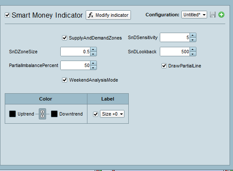Click the SnDZoneSize label text
This screenshot has width=233, height=171.
(23, 52)
